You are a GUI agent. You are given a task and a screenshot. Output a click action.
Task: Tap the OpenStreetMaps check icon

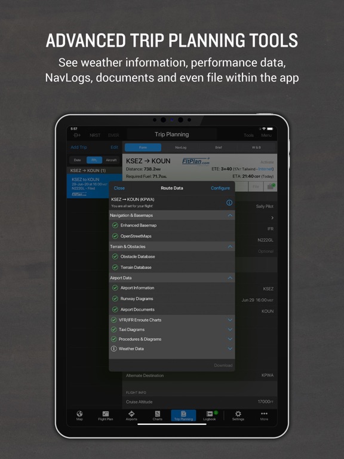click(115, 236)
